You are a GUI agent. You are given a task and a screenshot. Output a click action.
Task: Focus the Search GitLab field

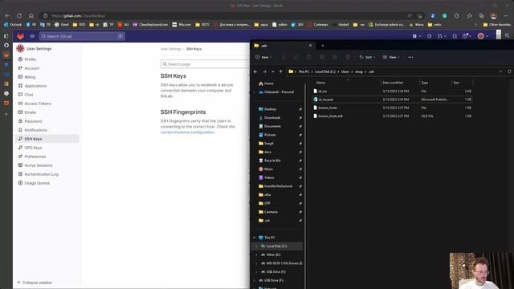point(82,36)
